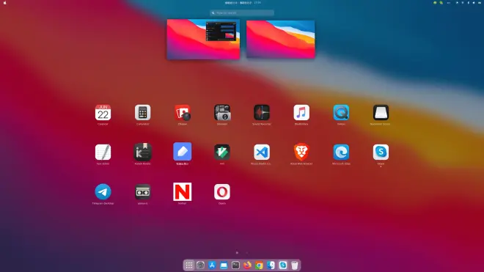Open the Calendar app showing June 22
484x272 pixels.
click(103, 113)
